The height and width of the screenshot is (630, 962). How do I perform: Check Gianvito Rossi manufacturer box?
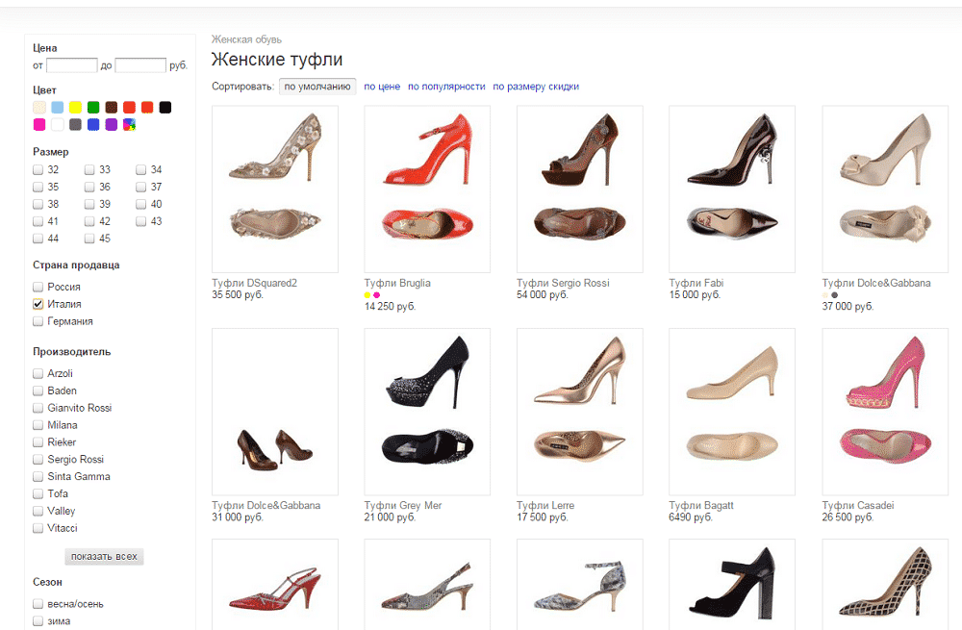tap(38, 407)
